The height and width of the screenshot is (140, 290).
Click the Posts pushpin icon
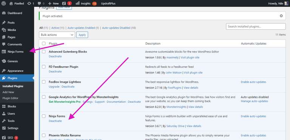pyautogui.click(x=4, y=23)
